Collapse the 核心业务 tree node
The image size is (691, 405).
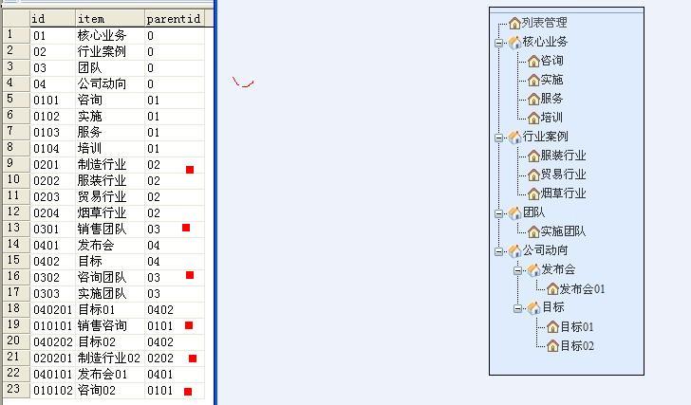click(x=498, y=43)
